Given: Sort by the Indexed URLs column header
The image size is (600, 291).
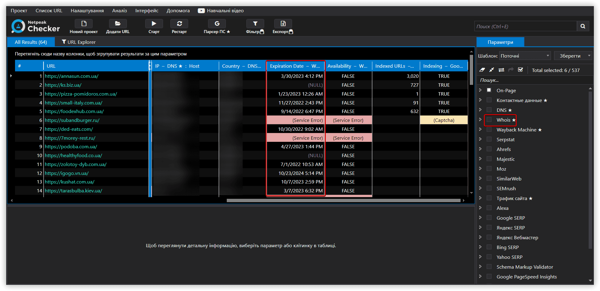Looking at the screenshot, I should point(396,66).
